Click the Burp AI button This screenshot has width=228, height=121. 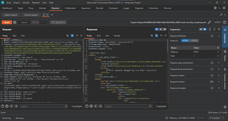[58, 22]
